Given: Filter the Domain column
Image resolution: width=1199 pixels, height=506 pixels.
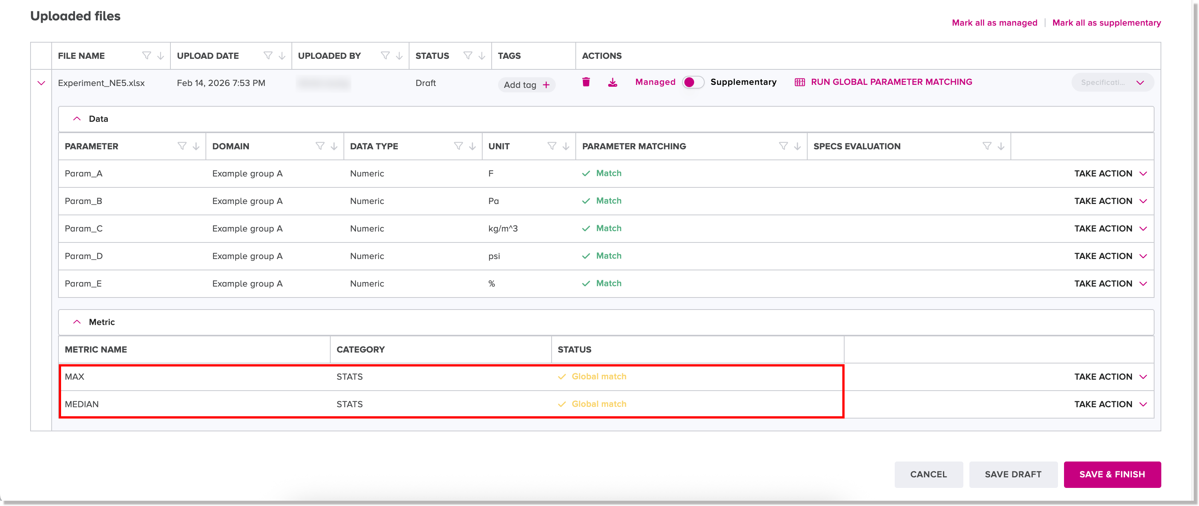Looking at the screenshot, I should (x=320, y=146).
